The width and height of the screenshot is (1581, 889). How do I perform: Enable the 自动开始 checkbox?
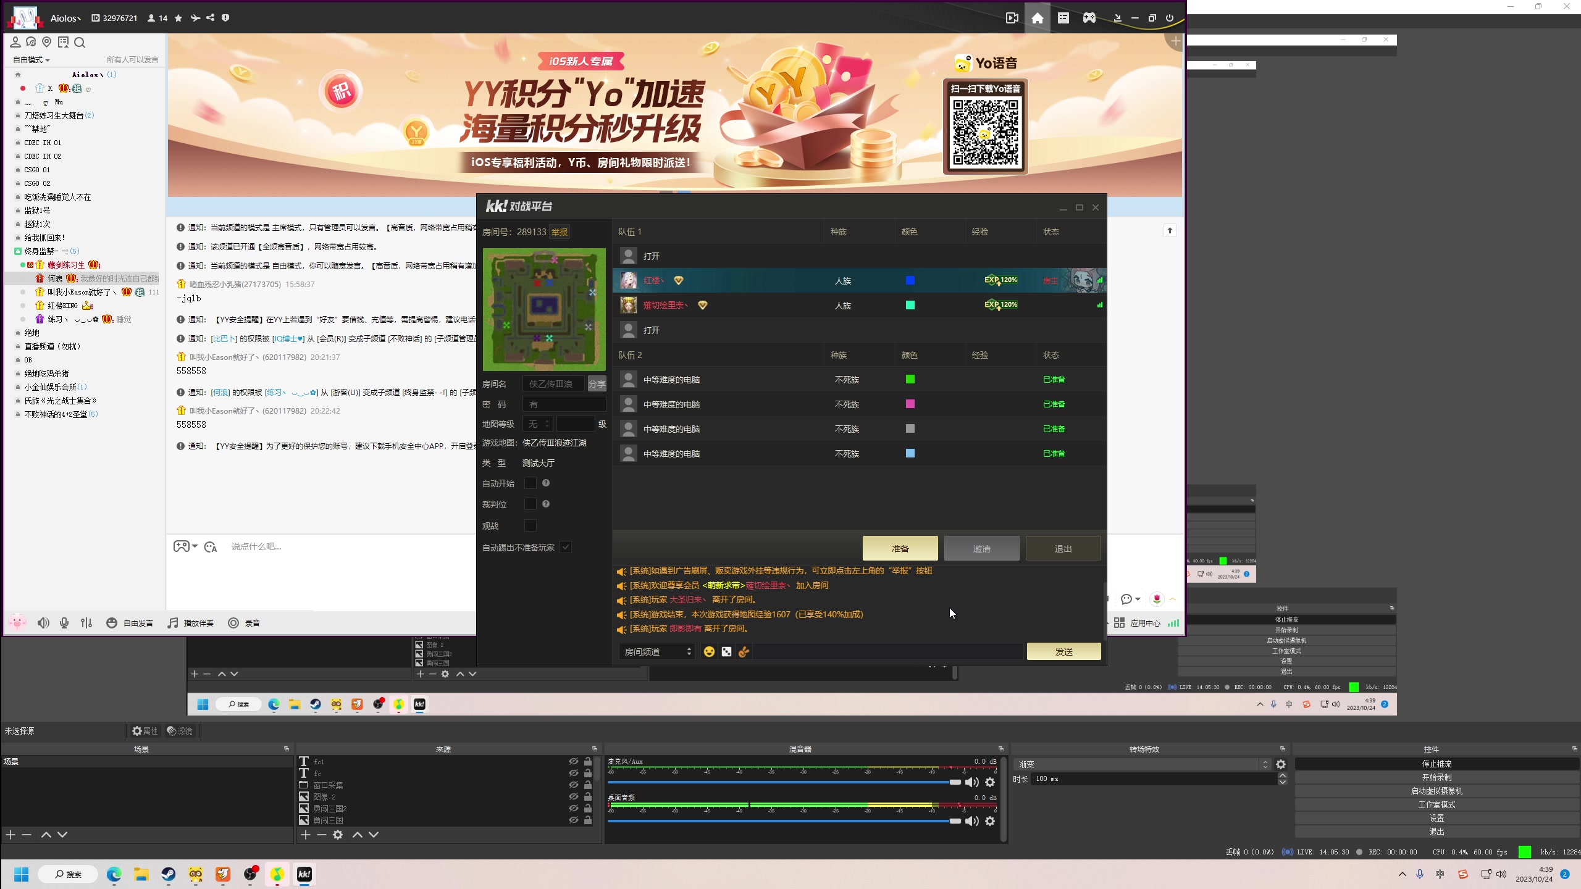click(530, 483)
